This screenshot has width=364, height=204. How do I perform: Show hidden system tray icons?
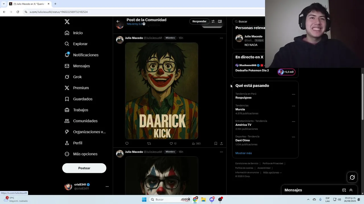pos(308,199)
